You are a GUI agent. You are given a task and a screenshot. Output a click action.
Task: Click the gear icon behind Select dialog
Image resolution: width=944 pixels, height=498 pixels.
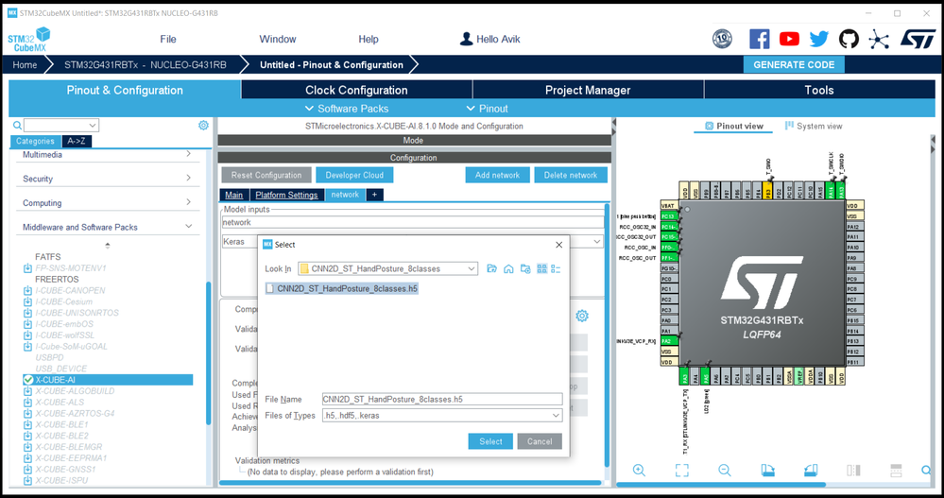tap(581, 317)
